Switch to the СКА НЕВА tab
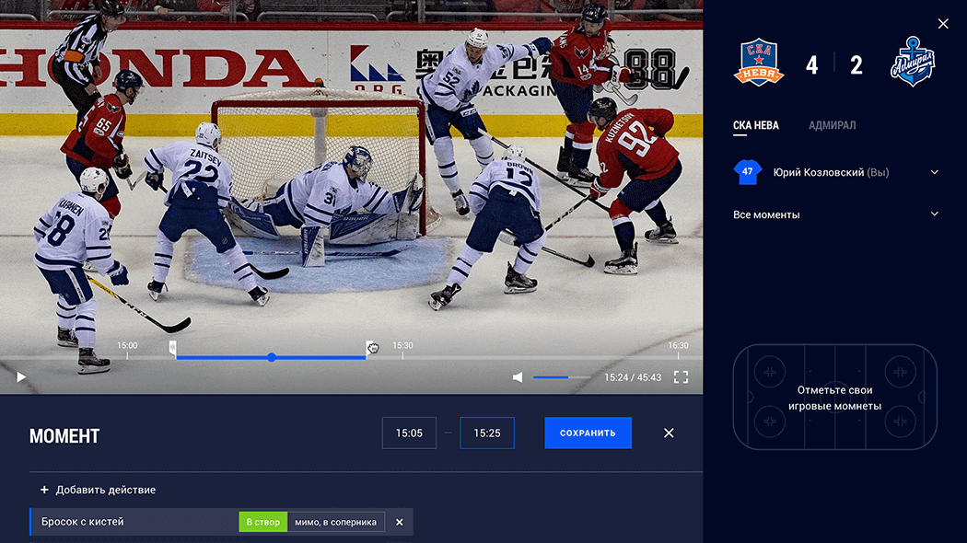967x543 pixels. [756, 125]
